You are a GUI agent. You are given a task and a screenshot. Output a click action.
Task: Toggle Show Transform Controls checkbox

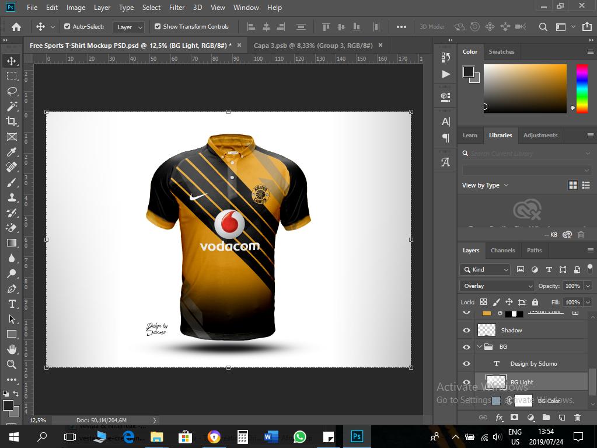[x=158, y=27]
